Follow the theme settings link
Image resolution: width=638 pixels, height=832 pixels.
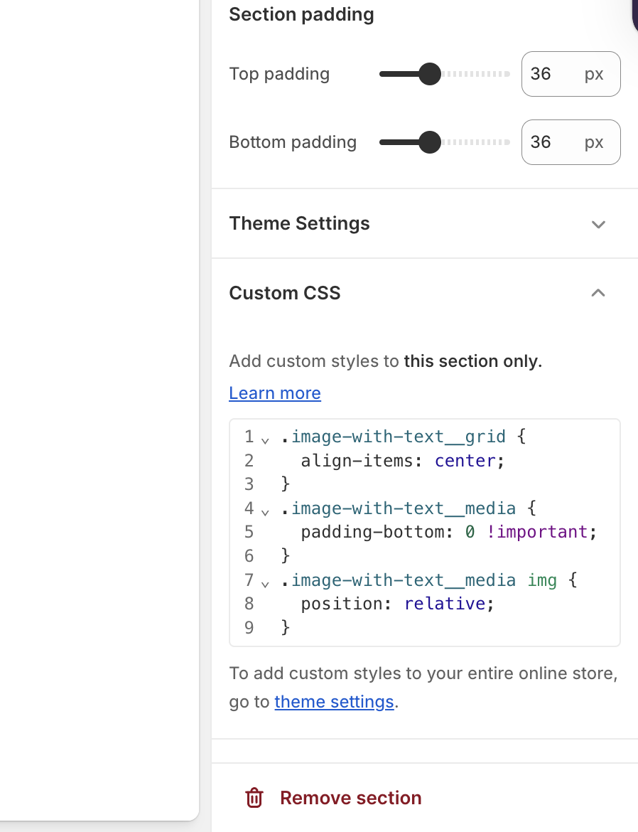(334, 702)
